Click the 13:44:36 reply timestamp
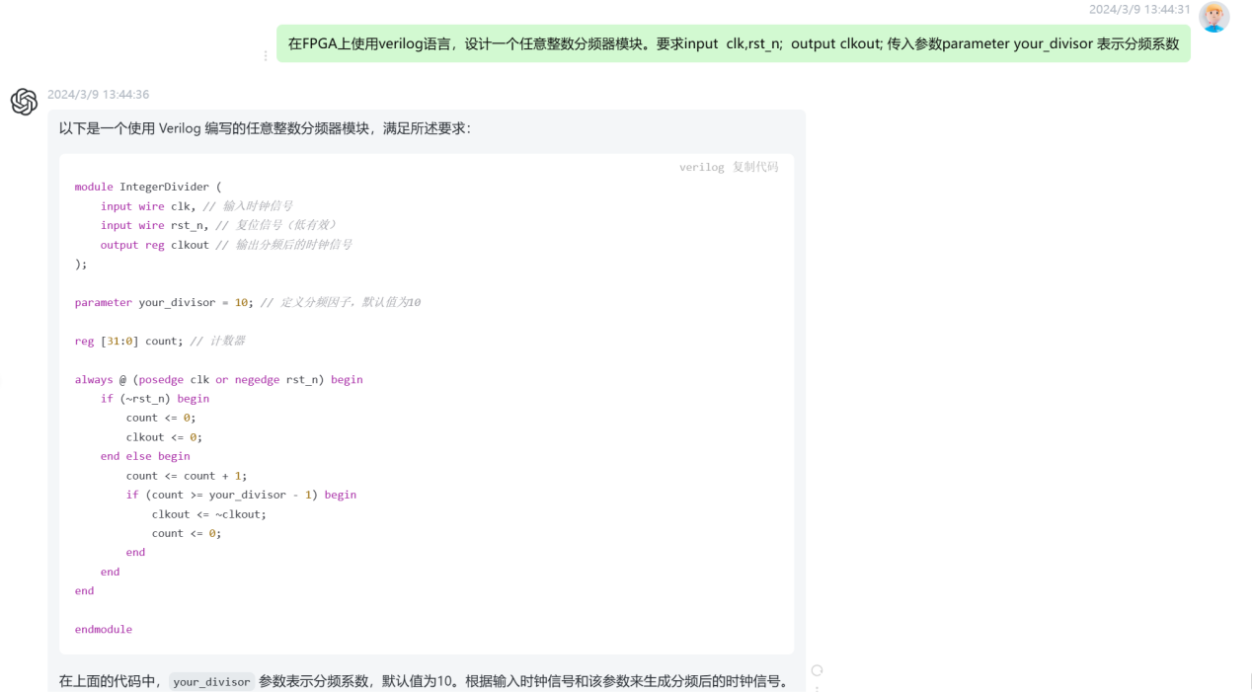 click(98, 95)
